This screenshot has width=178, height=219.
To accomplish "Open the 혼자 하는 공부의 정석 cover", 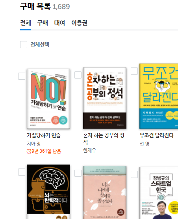I will pos(105,98).
